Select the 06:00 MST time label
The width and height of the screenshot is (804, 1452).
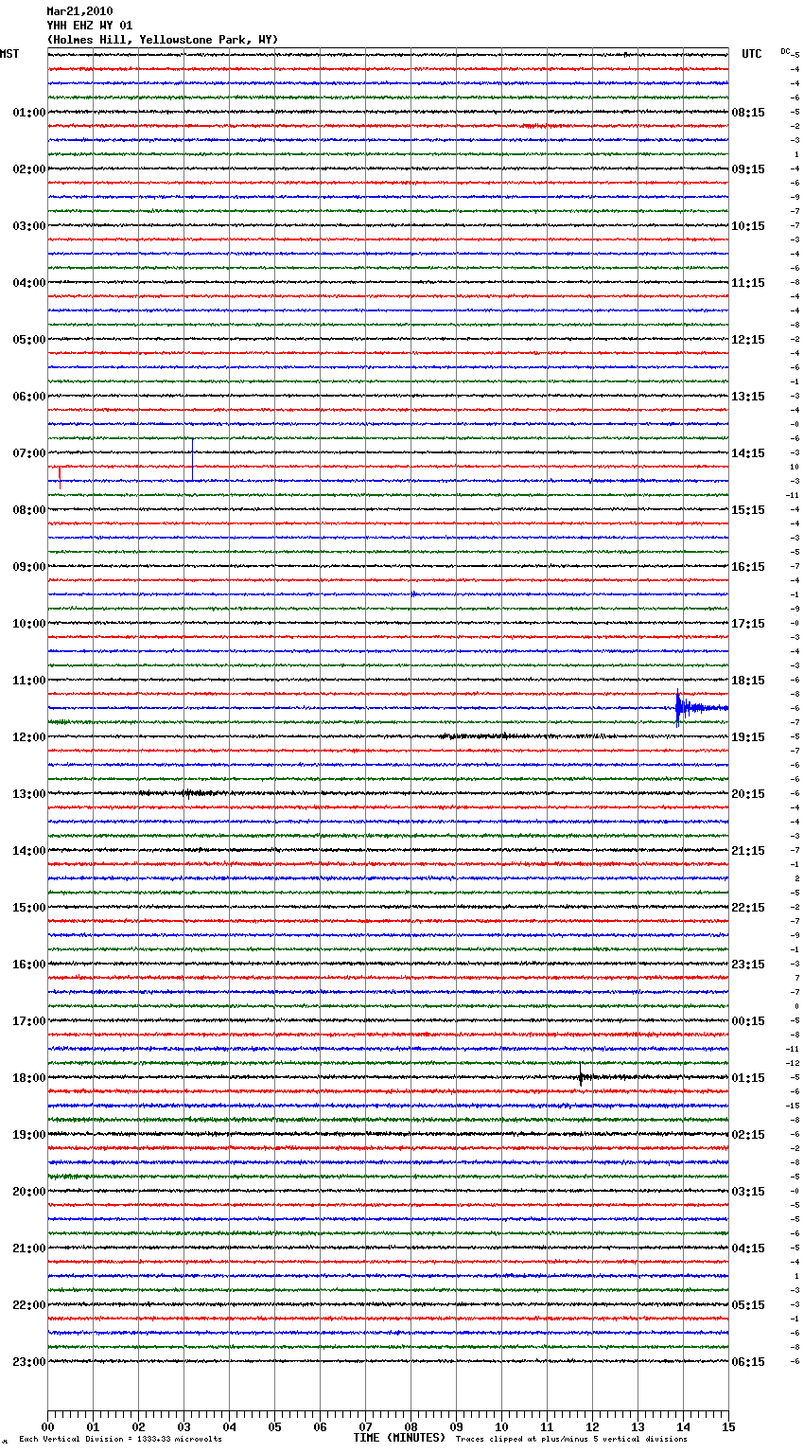coord(29,397)
